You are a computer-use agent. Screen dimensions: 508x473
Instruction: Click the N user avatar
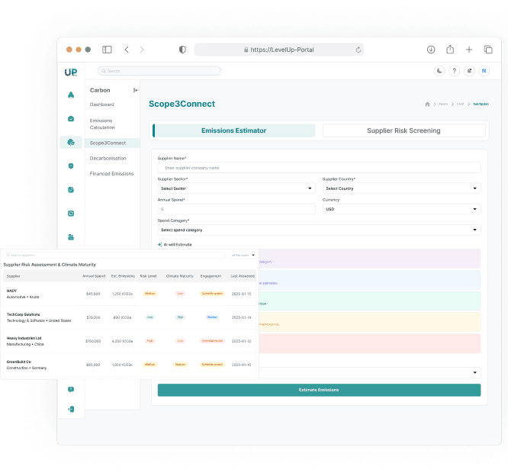click(x=483, y=71)
